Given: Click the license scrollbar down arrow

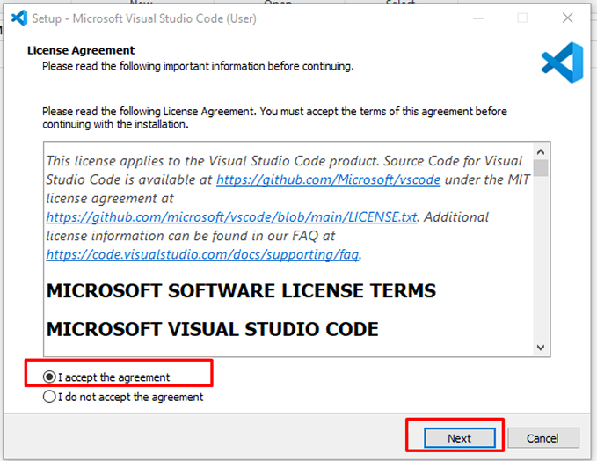Looking at the screenshot, I should [x=540, y=348].
